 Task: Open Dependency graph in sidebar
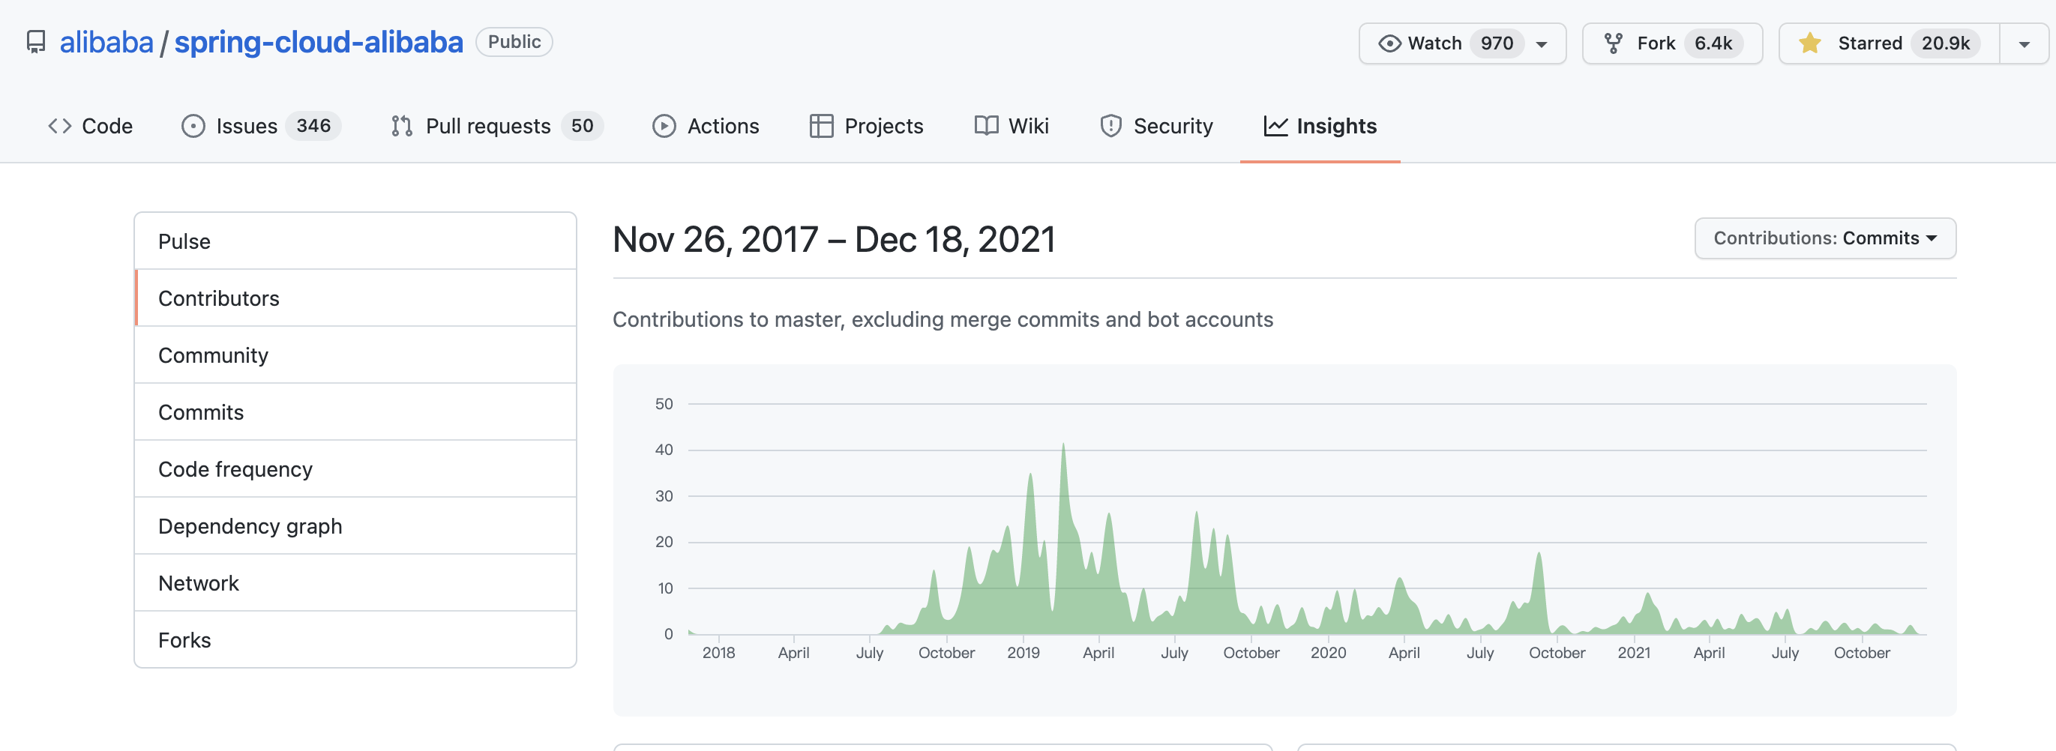click(355, 526)
